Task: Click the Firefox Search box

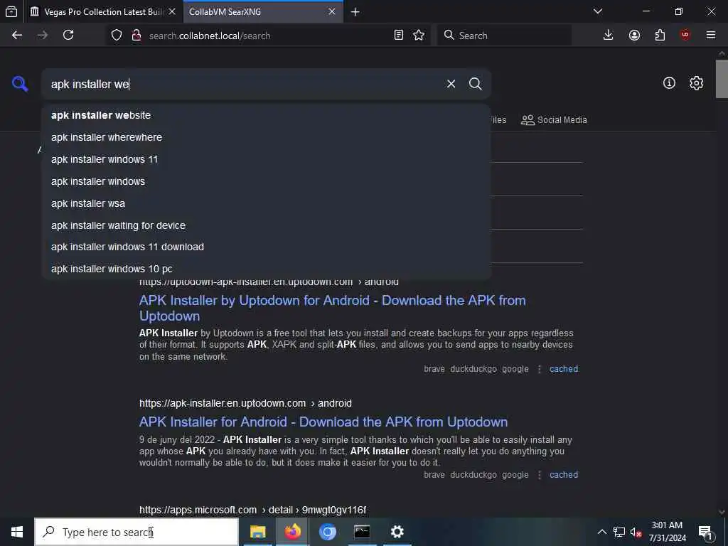Action: (504, 36)
